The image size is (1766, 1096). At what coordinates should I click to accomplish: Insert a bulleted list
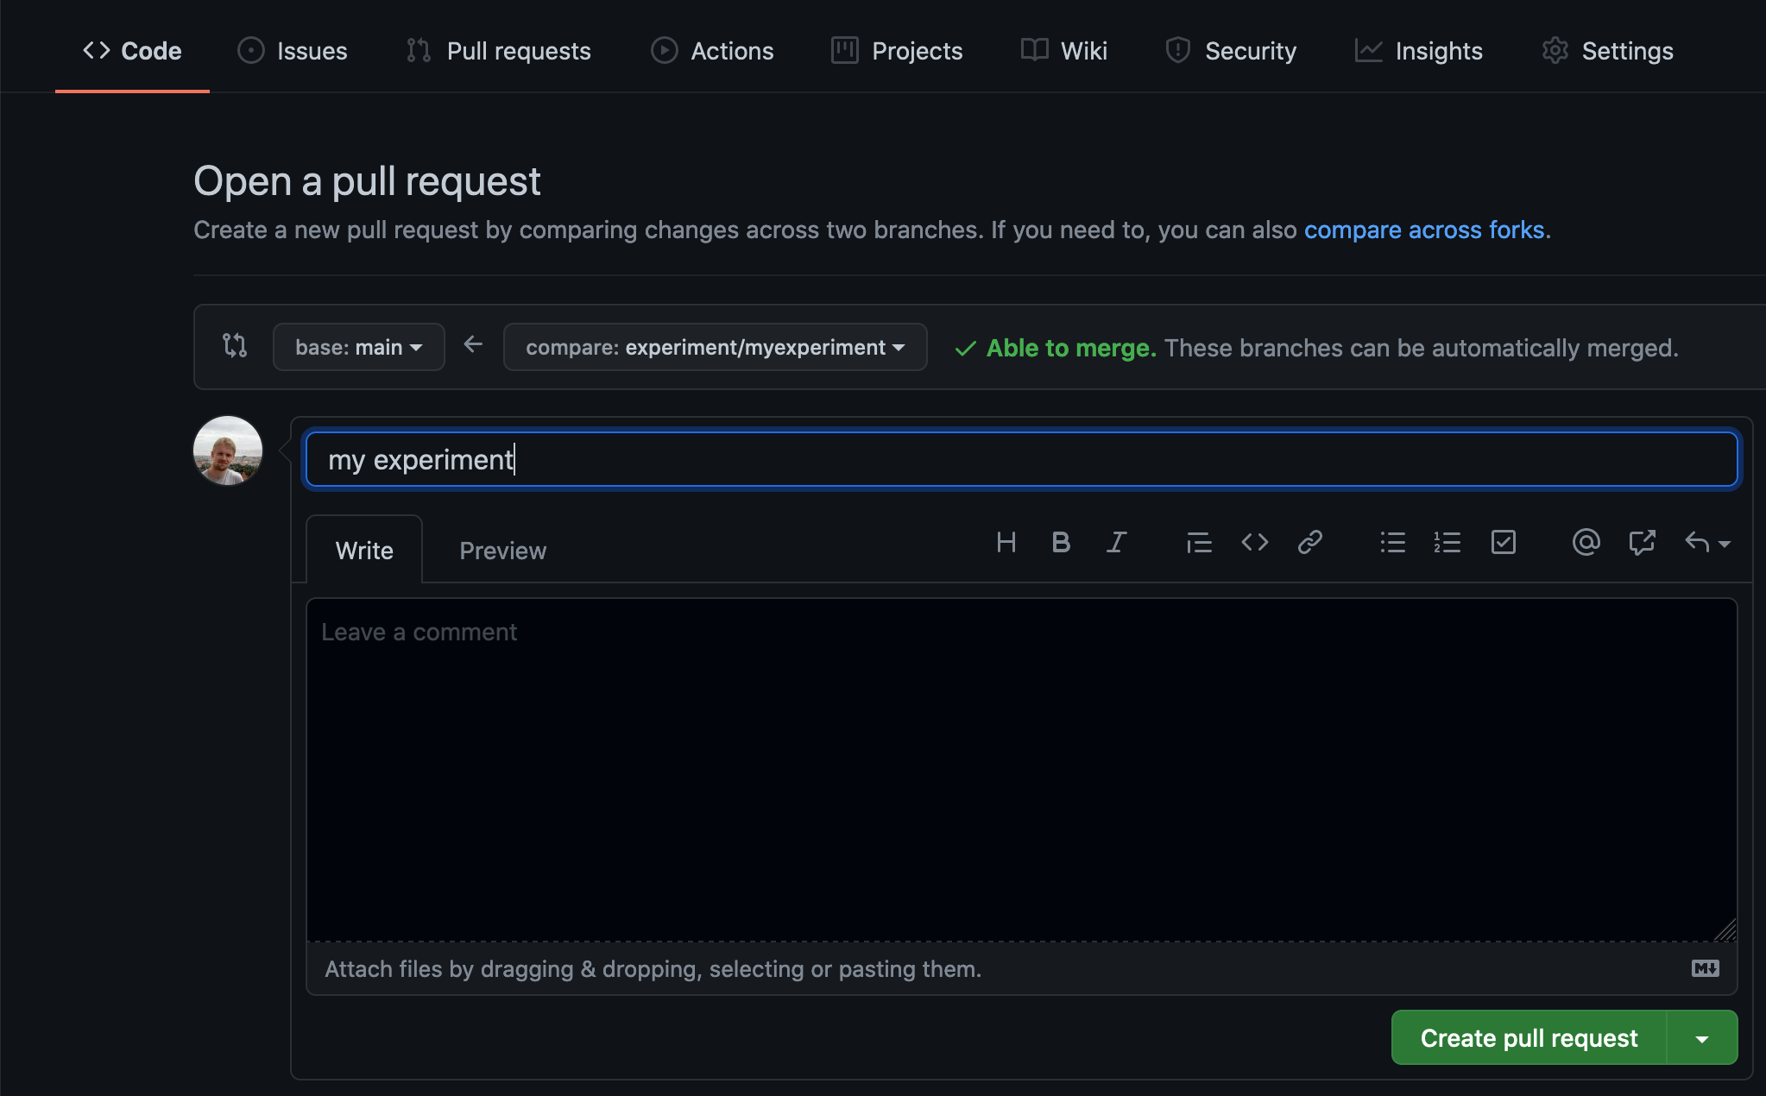(x=1392, y=543)
